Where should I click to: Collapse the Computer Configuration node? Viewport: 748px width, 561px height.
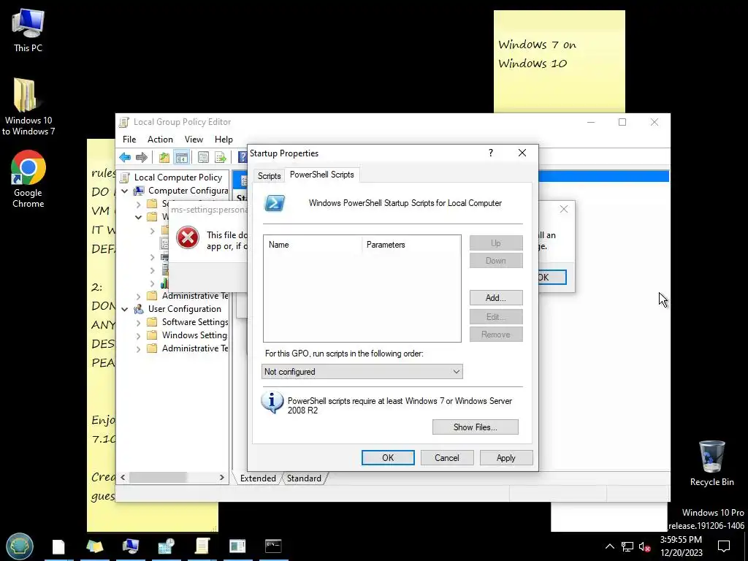tap(125, 191)
